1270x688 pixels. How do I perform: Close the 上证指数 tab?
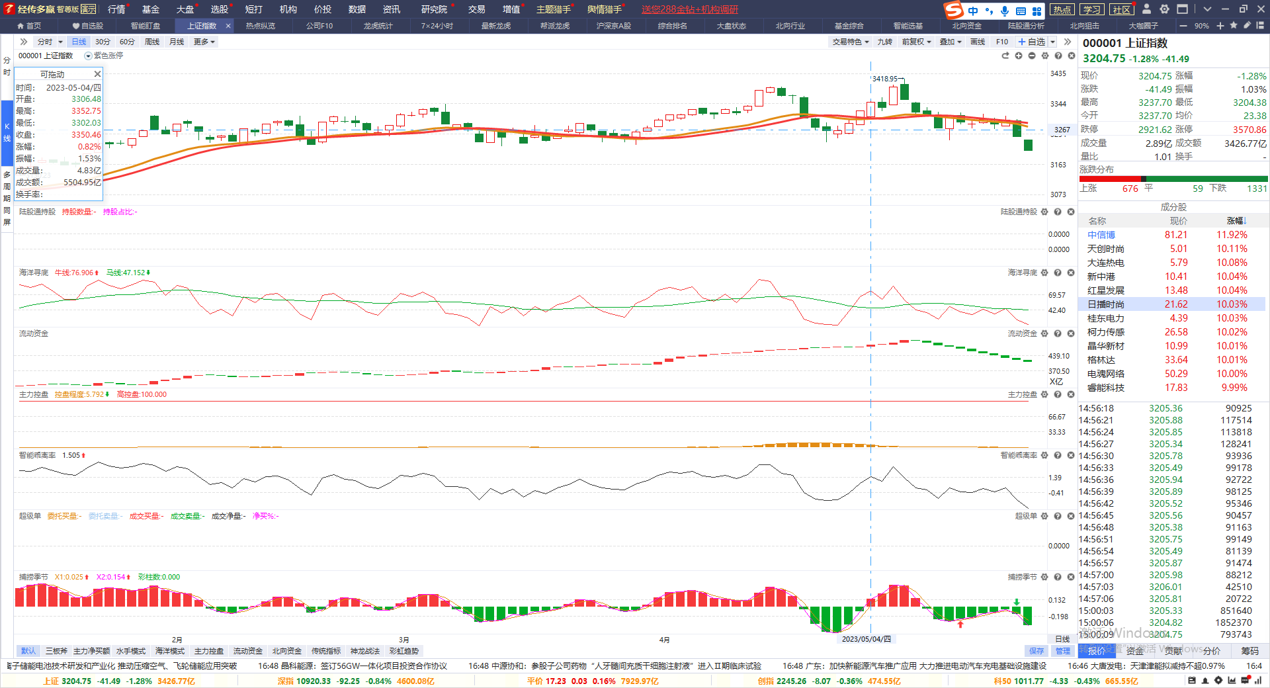[x=228, y=26]
